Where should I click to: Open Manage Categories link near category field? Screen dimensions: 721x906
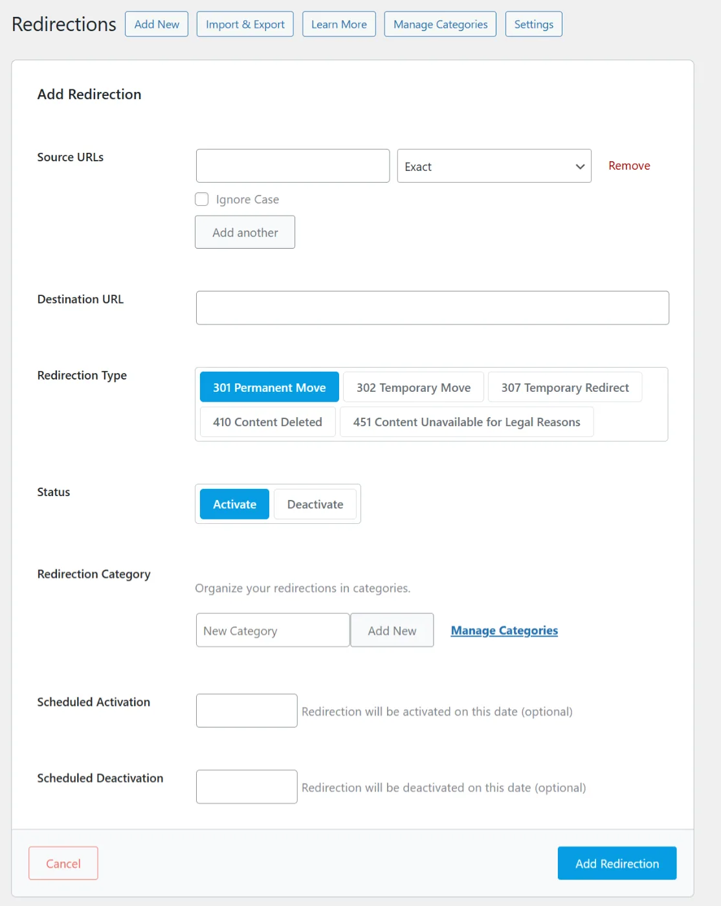click(504, 630)
